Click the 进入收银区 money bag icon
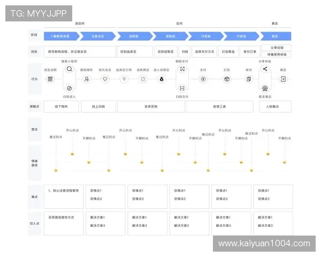Screen dimensions: 321x257 [161, 79]
